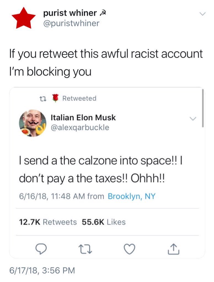
Task: Click the rose emoji retweeter icon
Action: click(x=55, y=98)
